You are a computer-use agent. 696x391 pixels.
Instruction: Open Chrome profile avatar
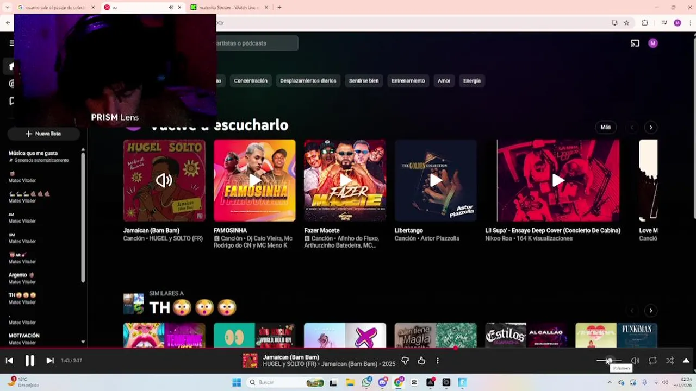pyautogui.click(x=678, y=23)
